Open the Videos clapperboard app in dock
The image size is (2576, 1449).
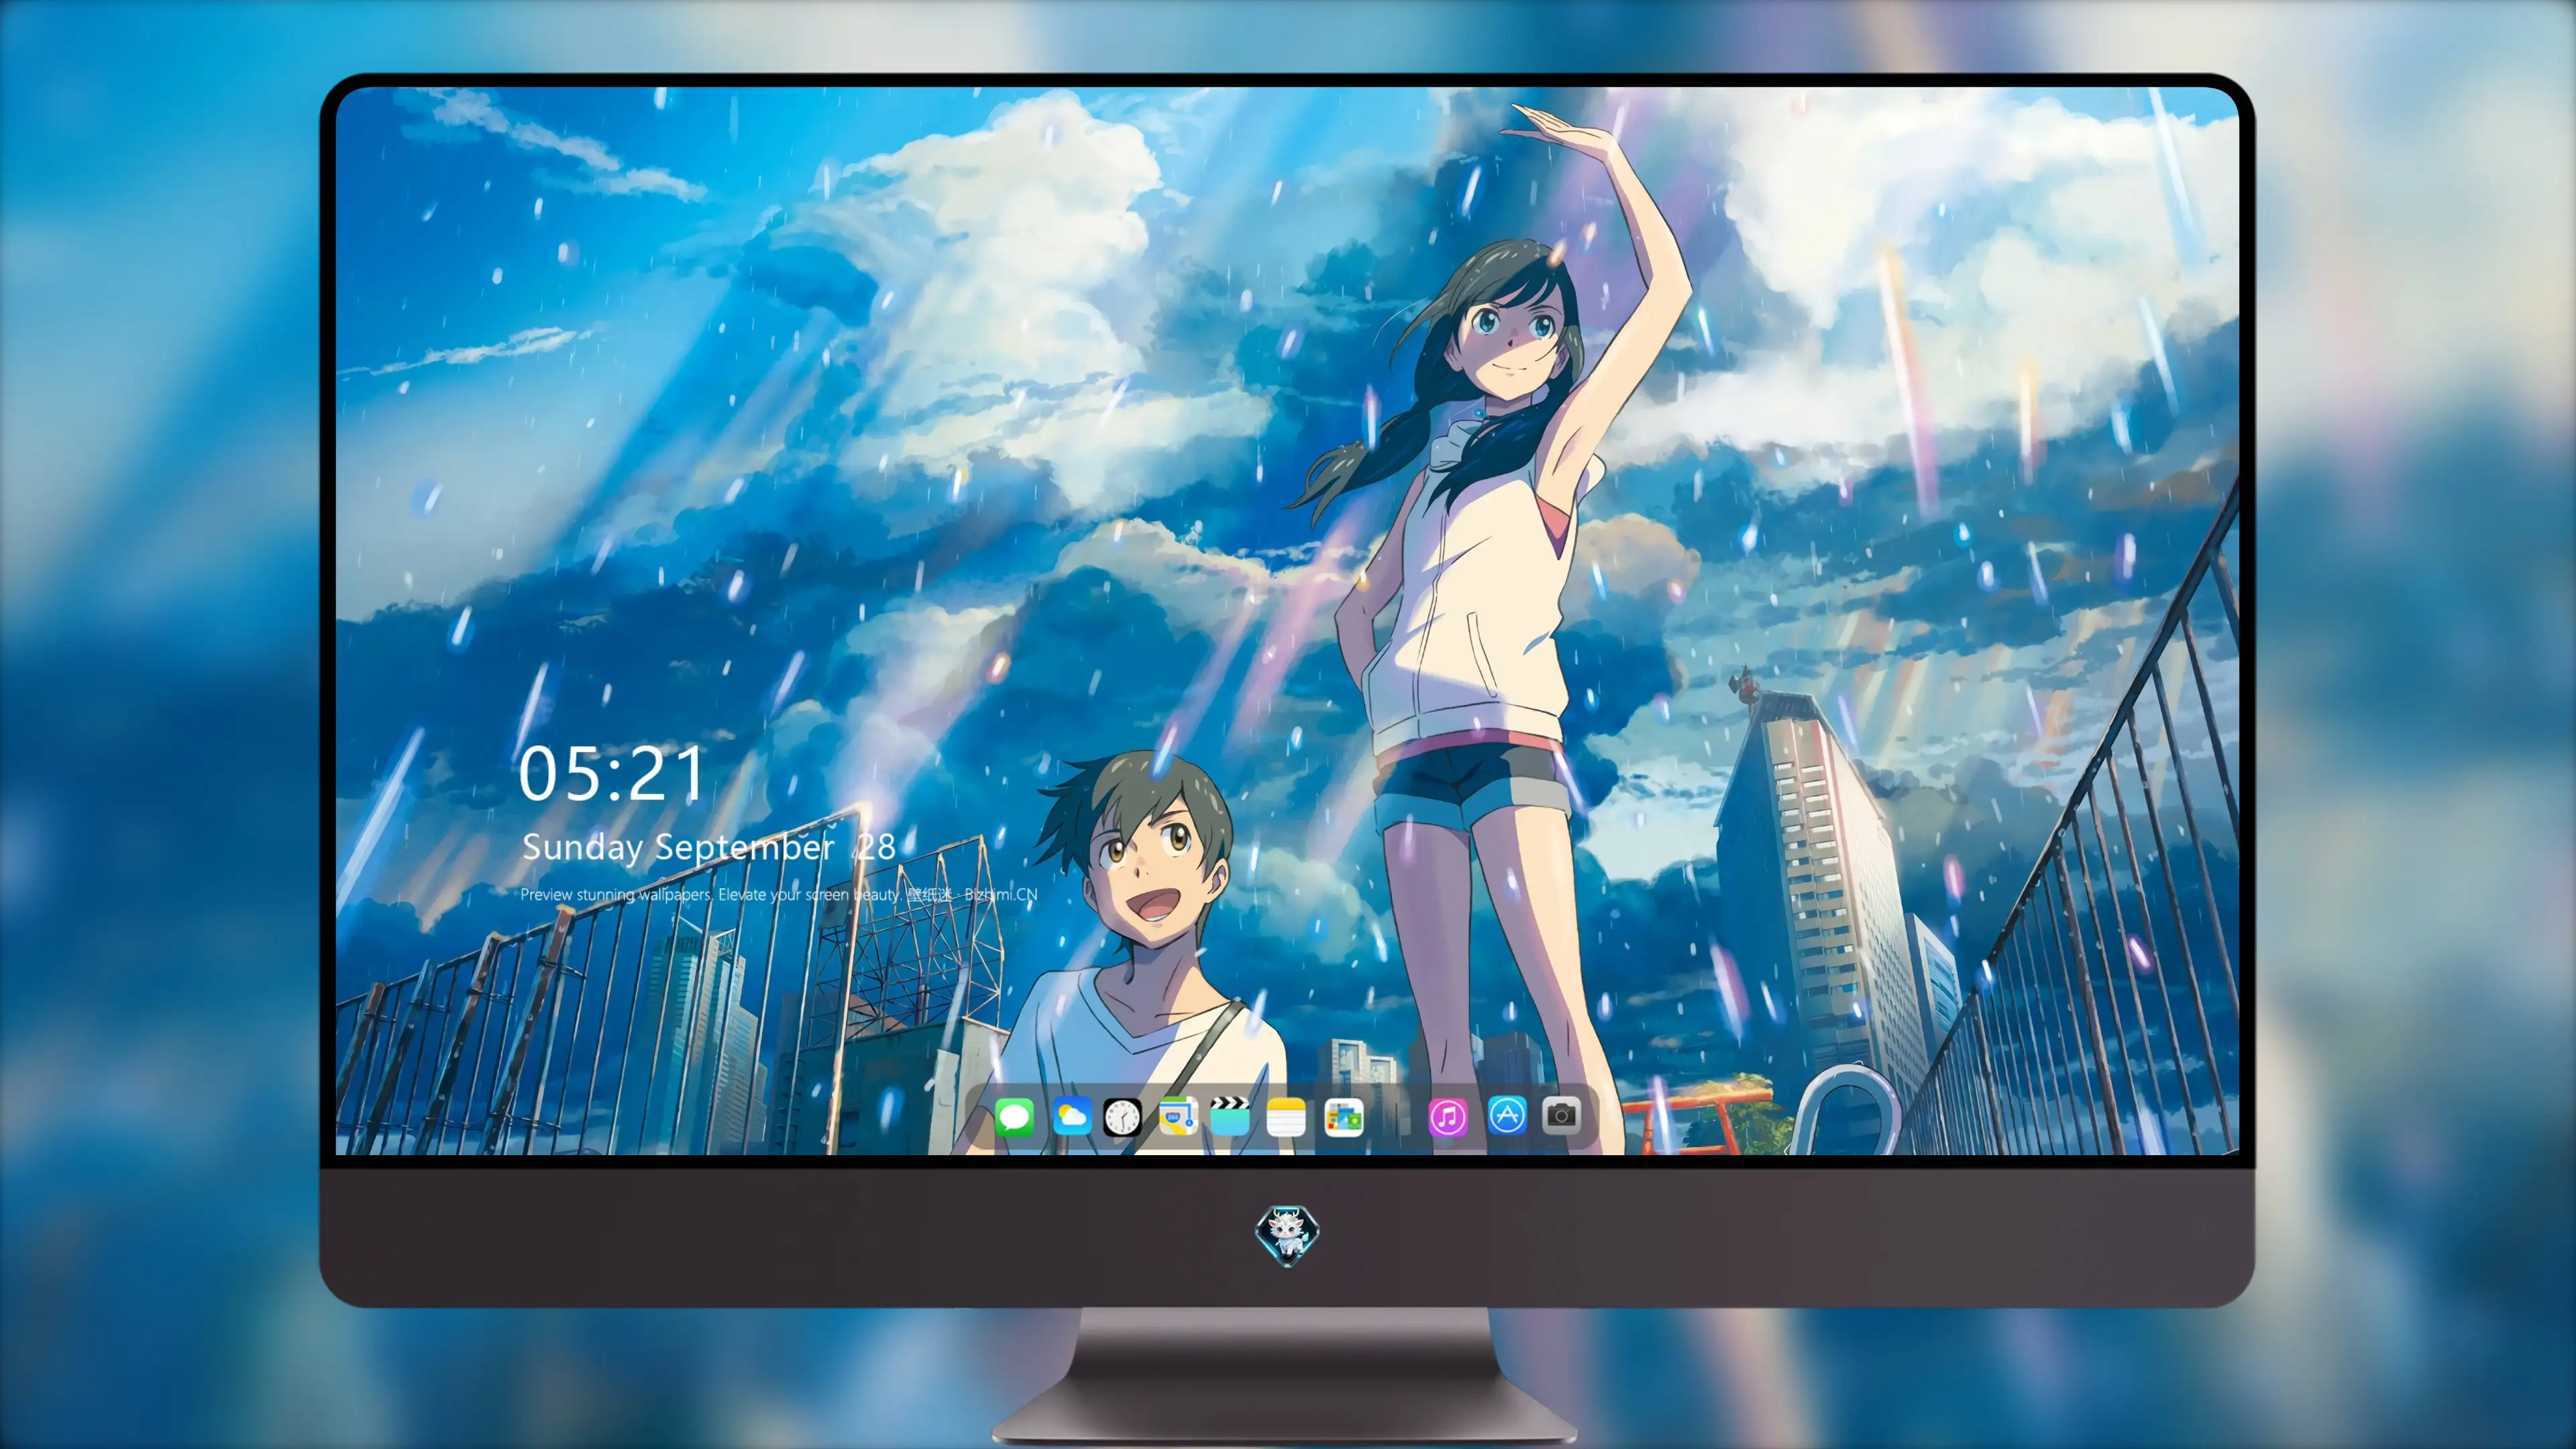coord(1230,1116)
